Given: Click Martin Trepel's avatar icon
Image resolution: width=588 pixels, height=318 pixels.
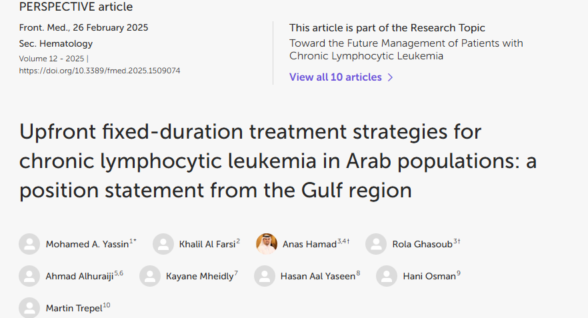Looking at the screenshot, I should pyautogui.click(x=29, y=308).
